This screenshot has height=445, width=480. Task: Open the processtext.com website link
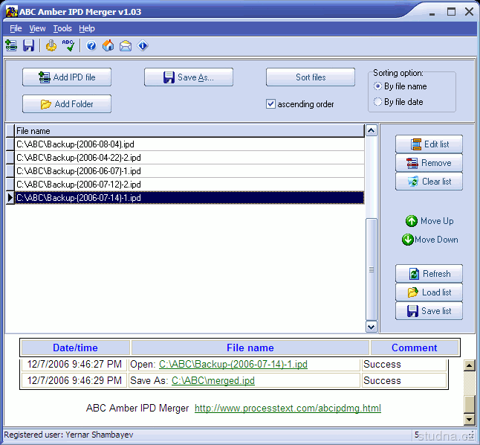(288, 408)
